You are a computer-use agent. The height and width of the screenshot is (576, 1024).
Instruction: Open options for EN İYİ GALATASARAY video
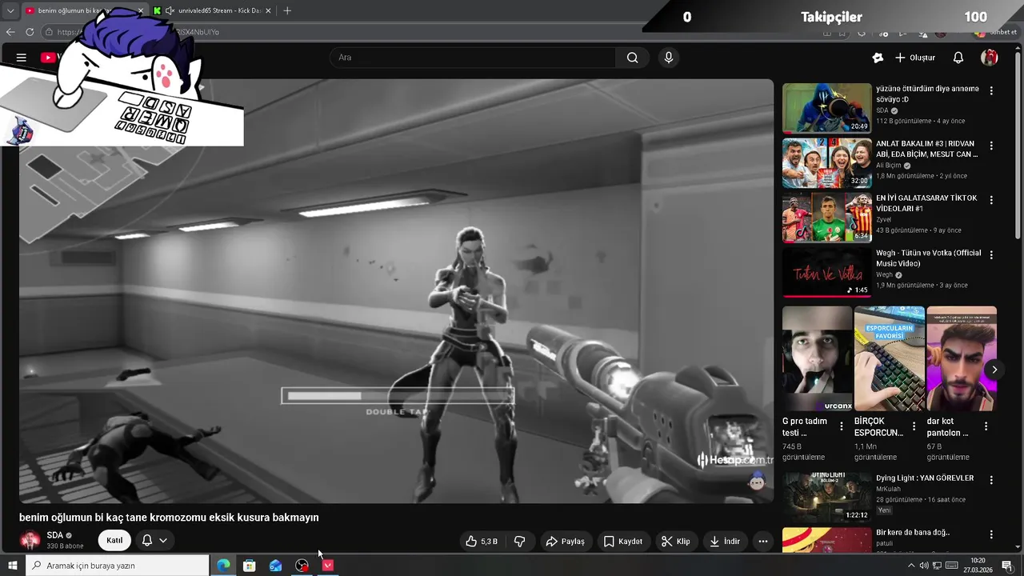[991, 200]
